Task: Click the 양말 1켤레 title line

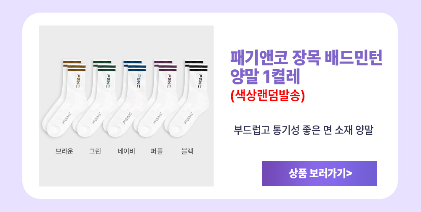Action: click(x=265, y=77)
